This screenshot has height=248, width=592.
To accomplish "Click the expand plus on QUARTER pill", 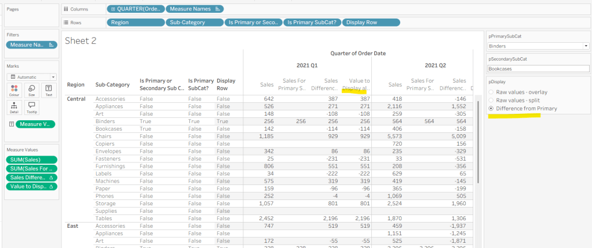I will (114, 9).
